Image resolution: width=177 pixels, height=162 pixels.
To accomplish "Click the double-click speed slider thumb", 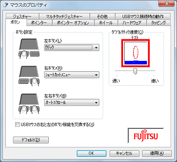I will pyautogui.click(x=135, y=71).
